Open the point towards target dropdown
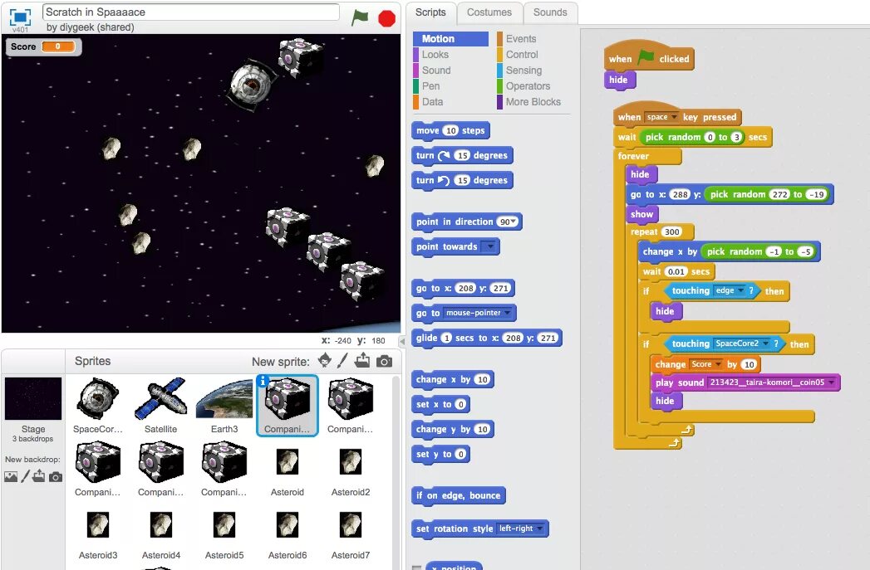The width and height of the screenshot is (870, 570). pyautogui.click(x=489, y=246)
